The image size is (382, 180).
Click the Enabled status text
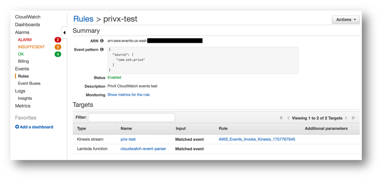pyautogui.click(x=114, y=77)
